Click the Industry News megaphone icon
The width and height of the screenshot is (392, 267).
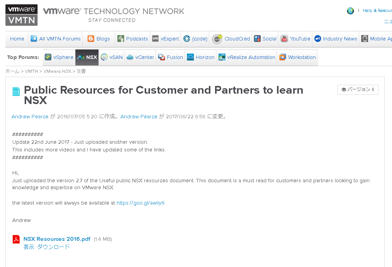tap(318, 39)
